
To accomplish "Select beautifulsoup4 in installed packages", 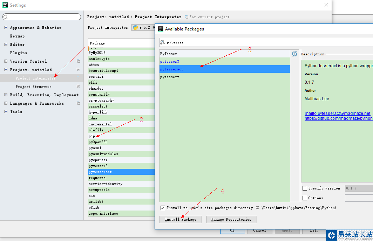I will (x=121, y=70).
